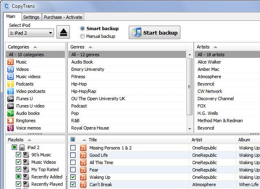Choose the Podcasts category icon
Image resolution: width=260 pixels, height=189 pixels.
[x=11, y=84]
